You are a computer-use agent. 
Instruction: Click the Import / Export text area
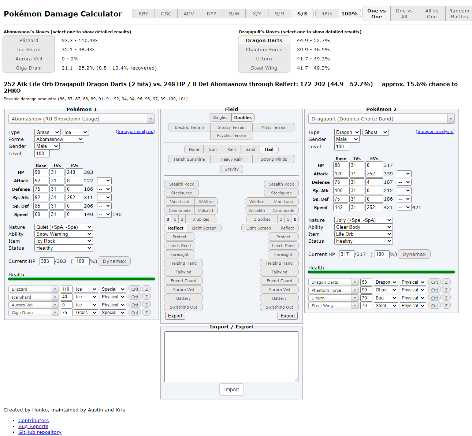pos(231,357)
